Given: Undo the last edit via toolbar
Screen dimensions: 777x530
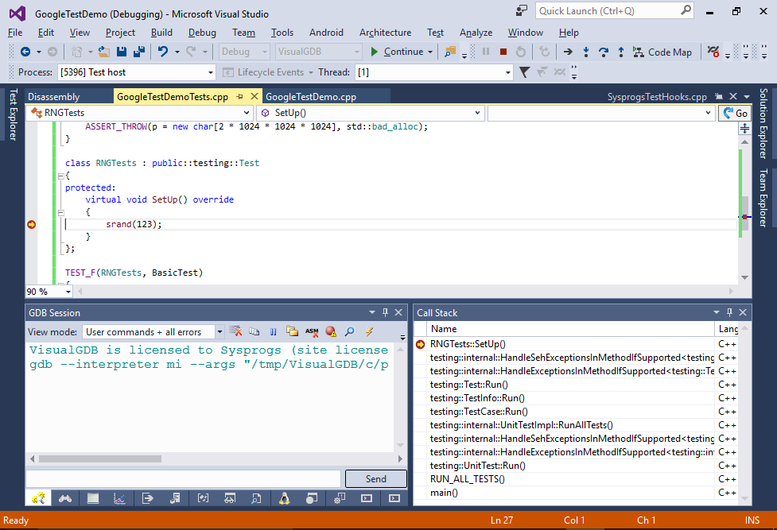Looking at the screenshot, I should pos(162,52).
